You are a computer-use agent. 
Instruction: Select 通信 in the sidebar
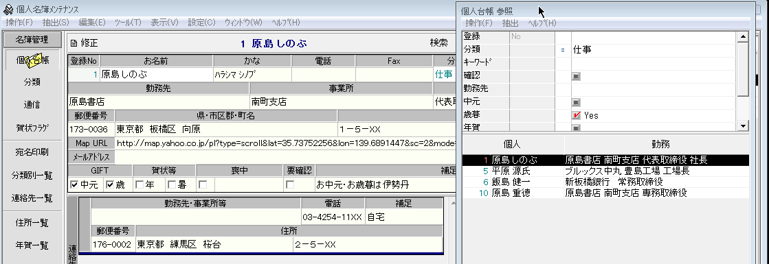pyautogui.click(x=32, y=105)
